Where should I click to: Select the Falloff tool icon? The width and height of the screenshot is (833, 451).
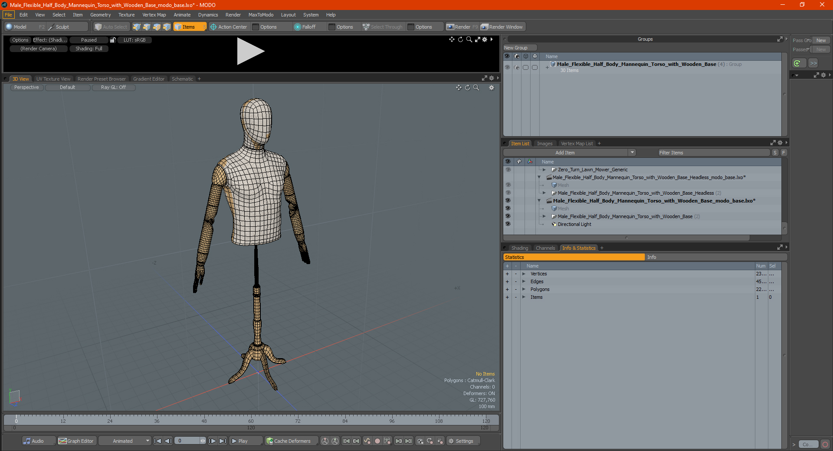coord(297,27)
